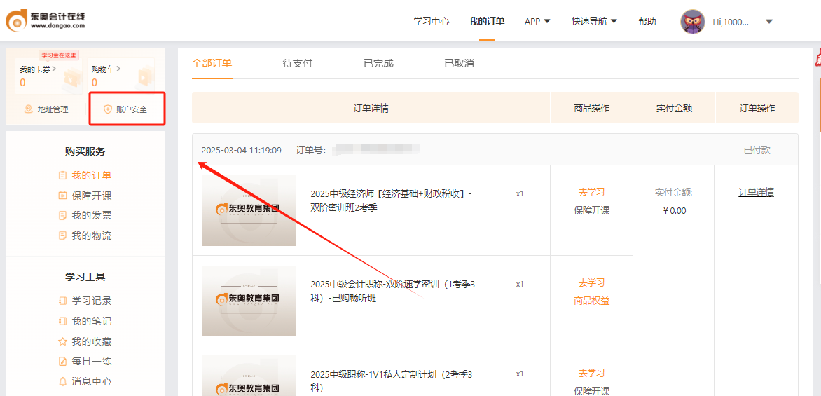
Task: Click the 我的订单 sidebar icon
Action: click(62, 175)
